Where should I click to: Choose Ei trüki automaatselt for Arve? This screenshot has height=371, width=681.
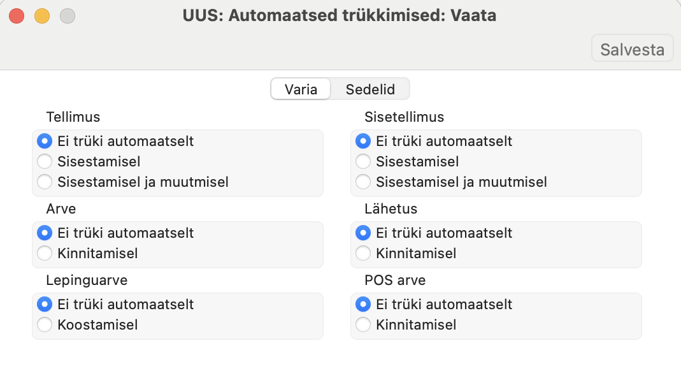[45, 233]
